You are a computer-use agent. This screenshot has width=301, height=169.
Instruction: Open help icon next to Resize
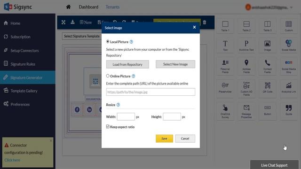tap(118, 105)
